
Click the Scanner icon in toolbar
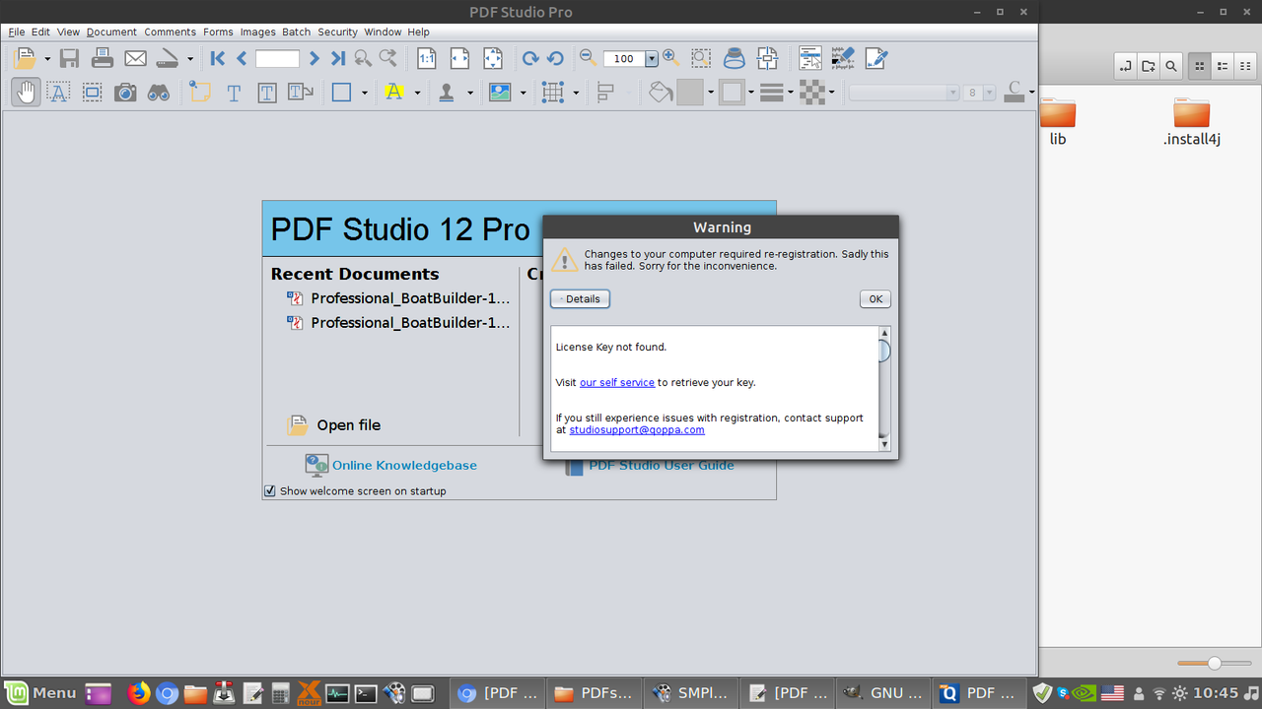(168, 58)
